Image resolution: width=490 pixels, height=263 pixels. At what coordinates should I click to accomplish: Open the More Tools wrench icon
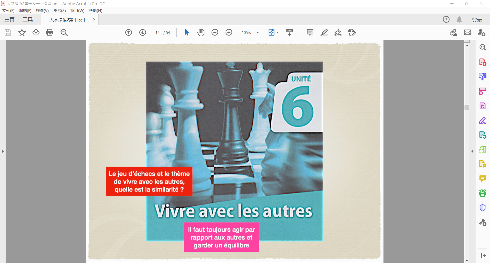click(x=483, y=222)
